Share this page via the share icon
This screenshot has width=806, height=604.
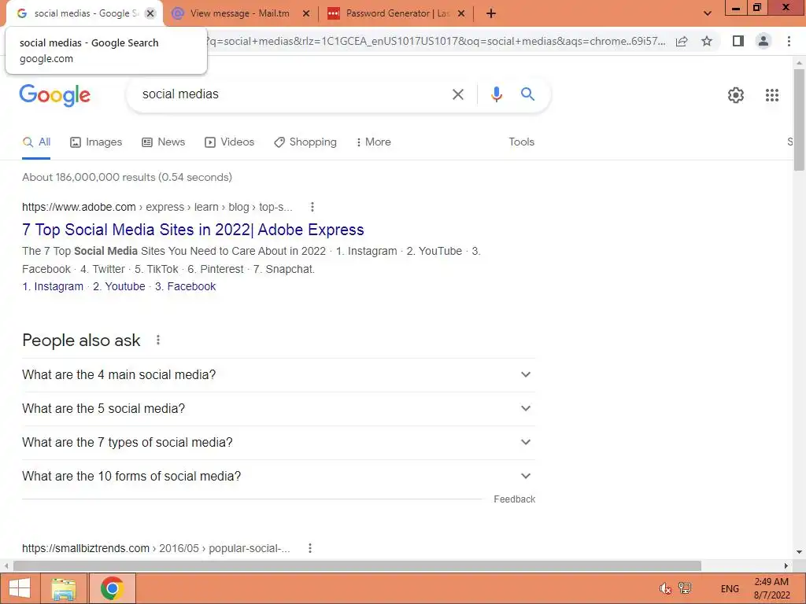point(682,41)
